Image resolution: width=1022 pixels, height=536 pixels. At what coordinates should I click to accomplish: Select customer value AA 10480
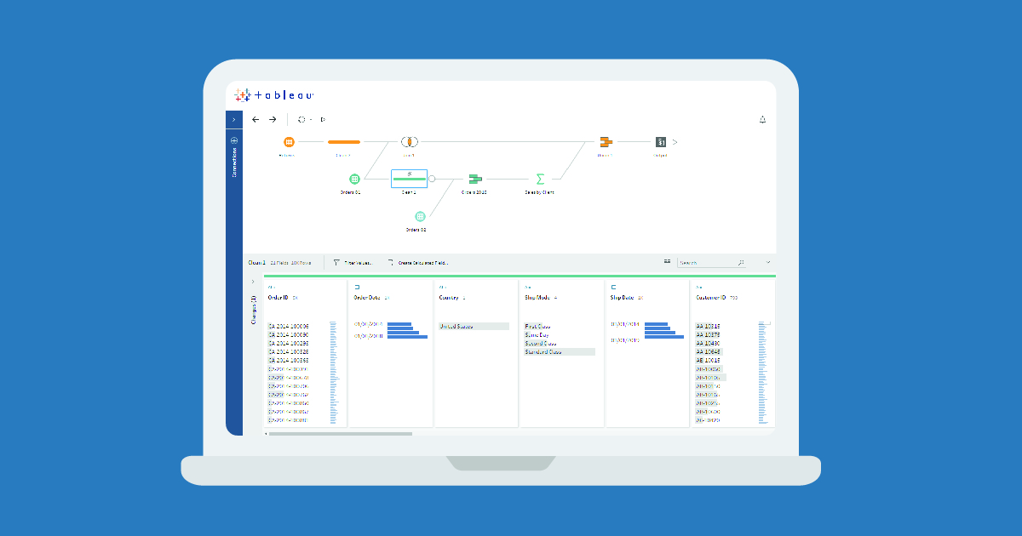pos(709,343)
